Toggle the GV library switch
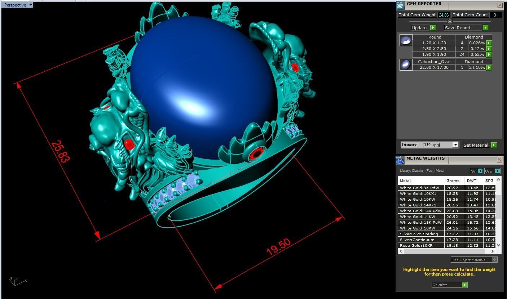 point(476,171)
